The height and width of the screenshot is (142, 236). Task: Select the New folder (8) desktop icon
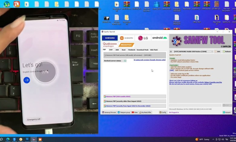point(117,6)
